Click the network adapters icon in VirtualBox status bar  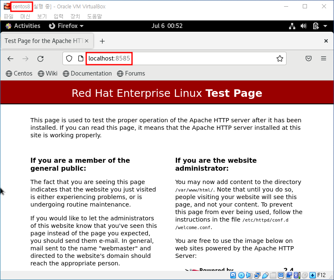[x=257, y=275]
